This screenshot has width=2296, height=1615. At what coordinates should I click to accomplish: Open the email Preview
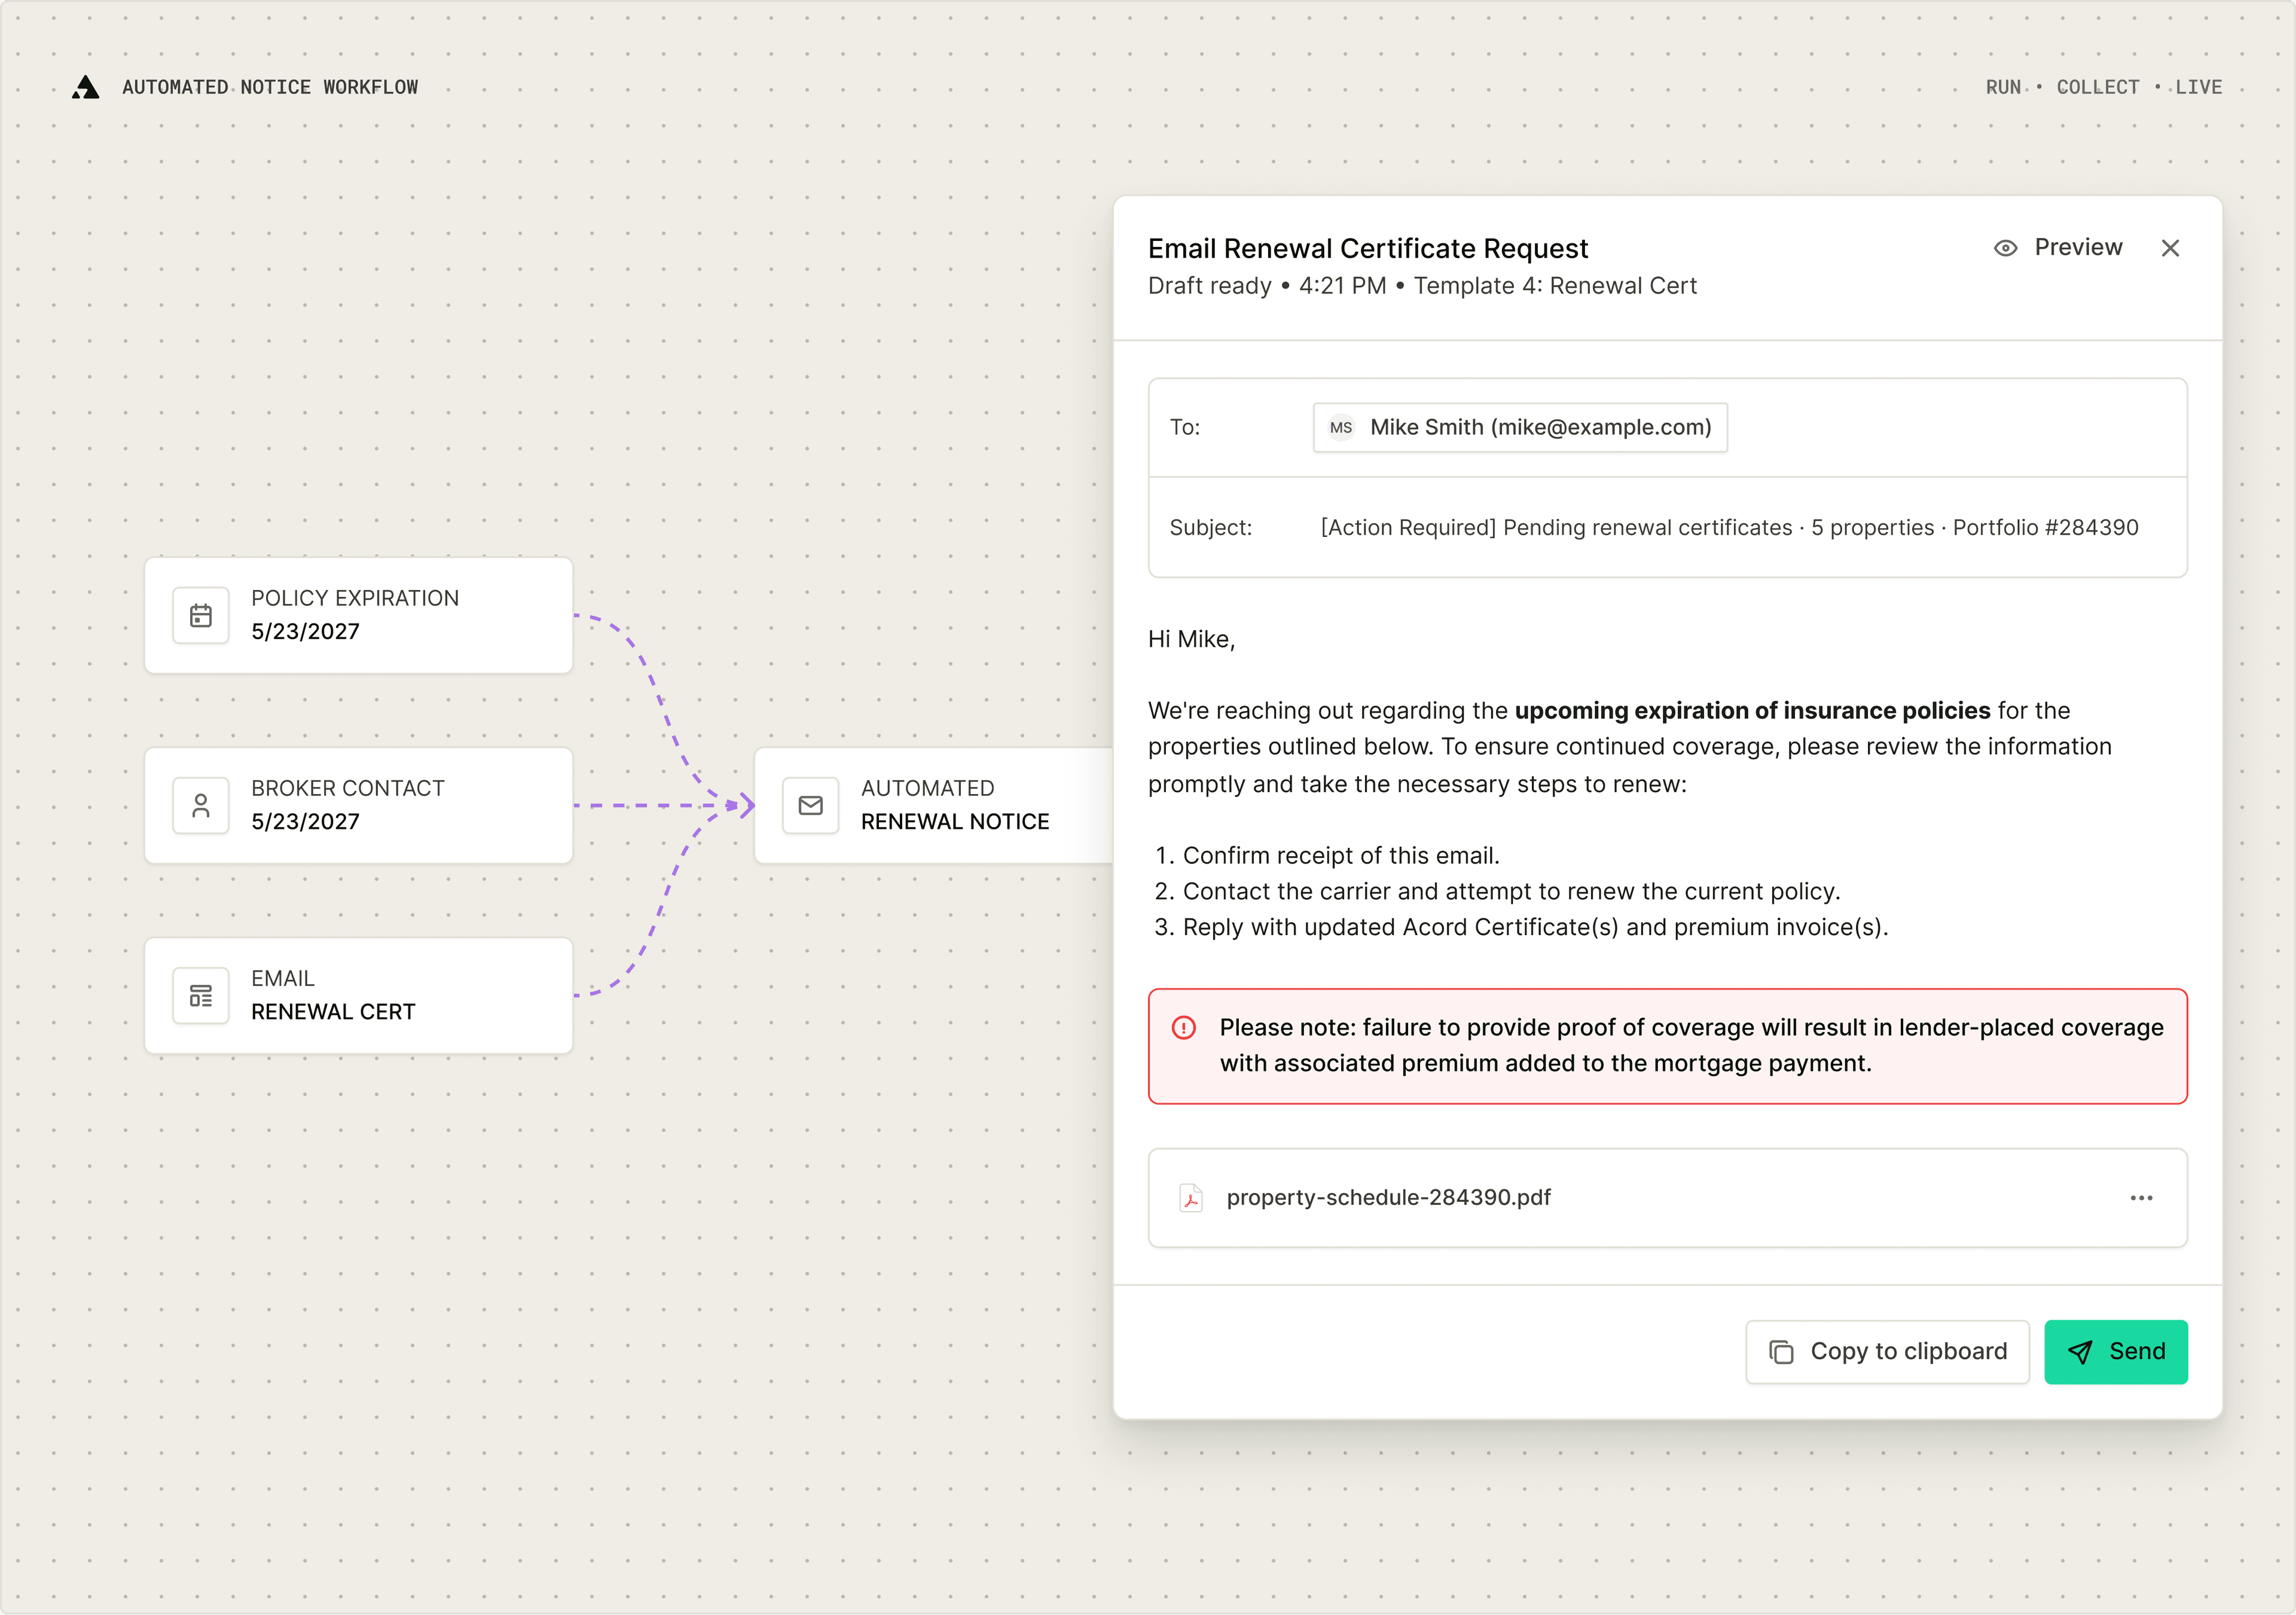pos(2058,248)
